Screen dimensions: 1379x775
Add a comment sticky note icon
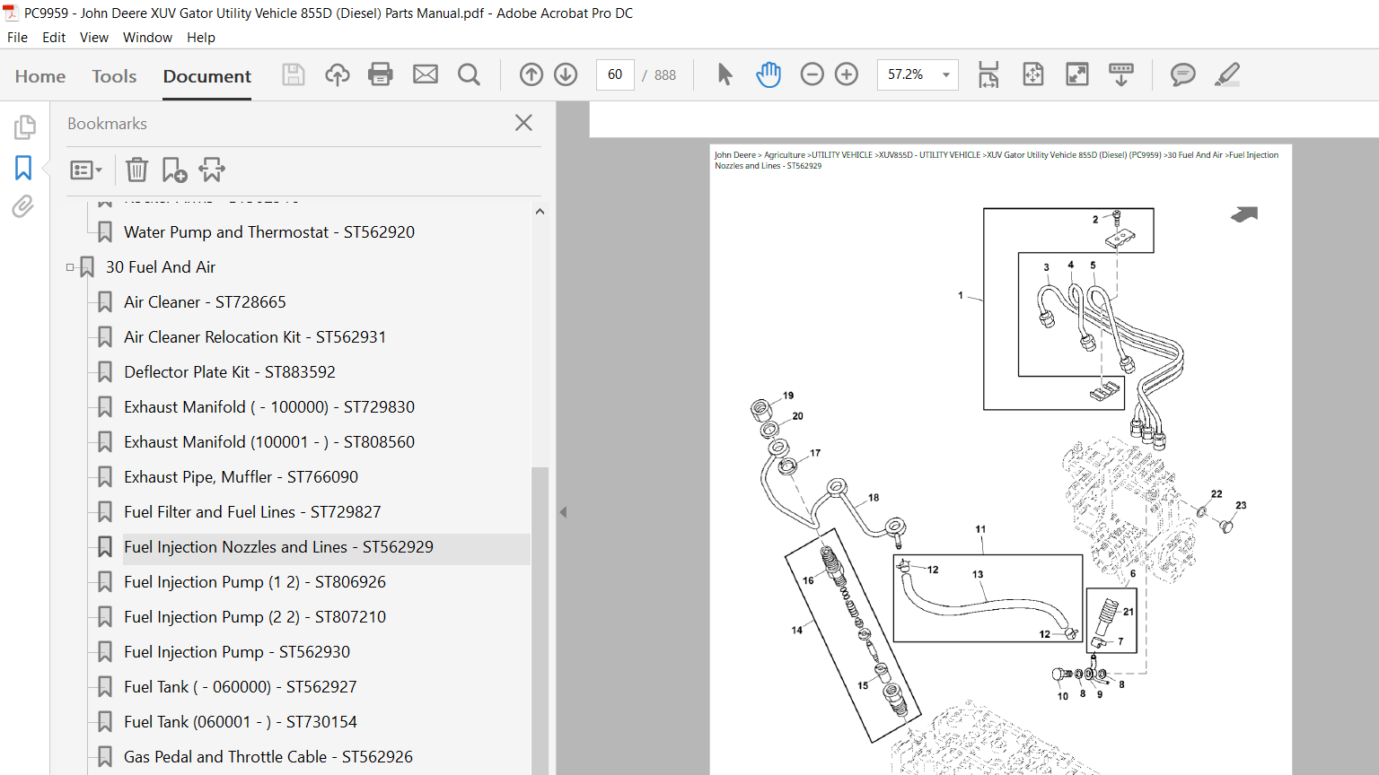coord(1183,74)
